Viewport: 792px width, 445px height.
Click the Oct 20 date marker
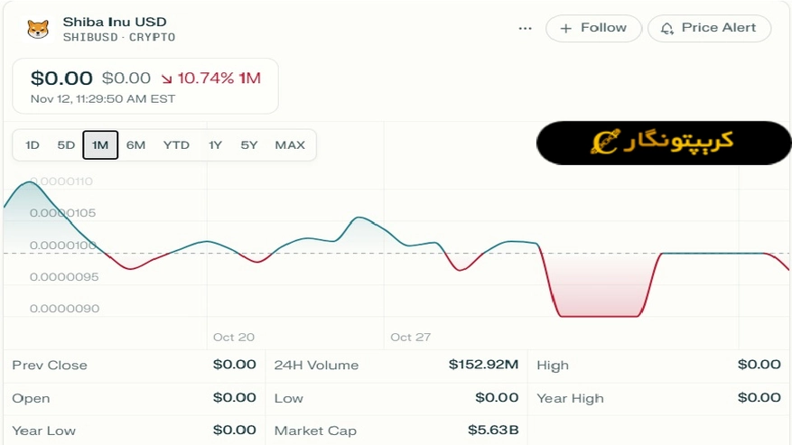pyautogui.click(x=234, y=337)
